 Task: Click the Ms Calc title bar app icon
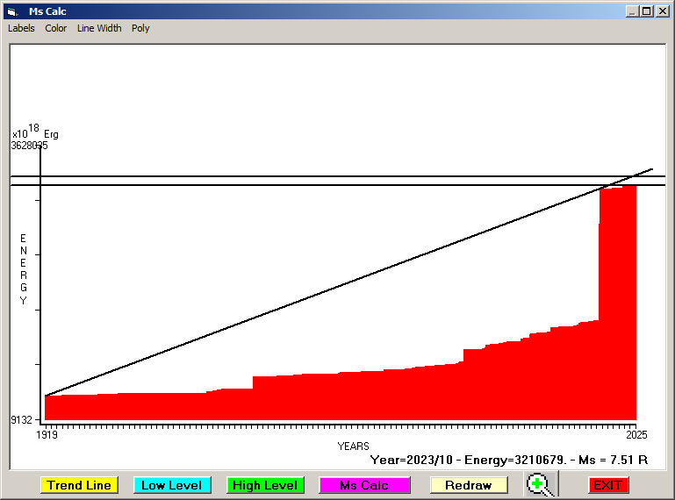11,11
